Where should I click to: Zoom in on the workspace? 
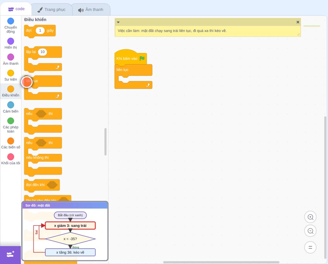coord(310,217)
